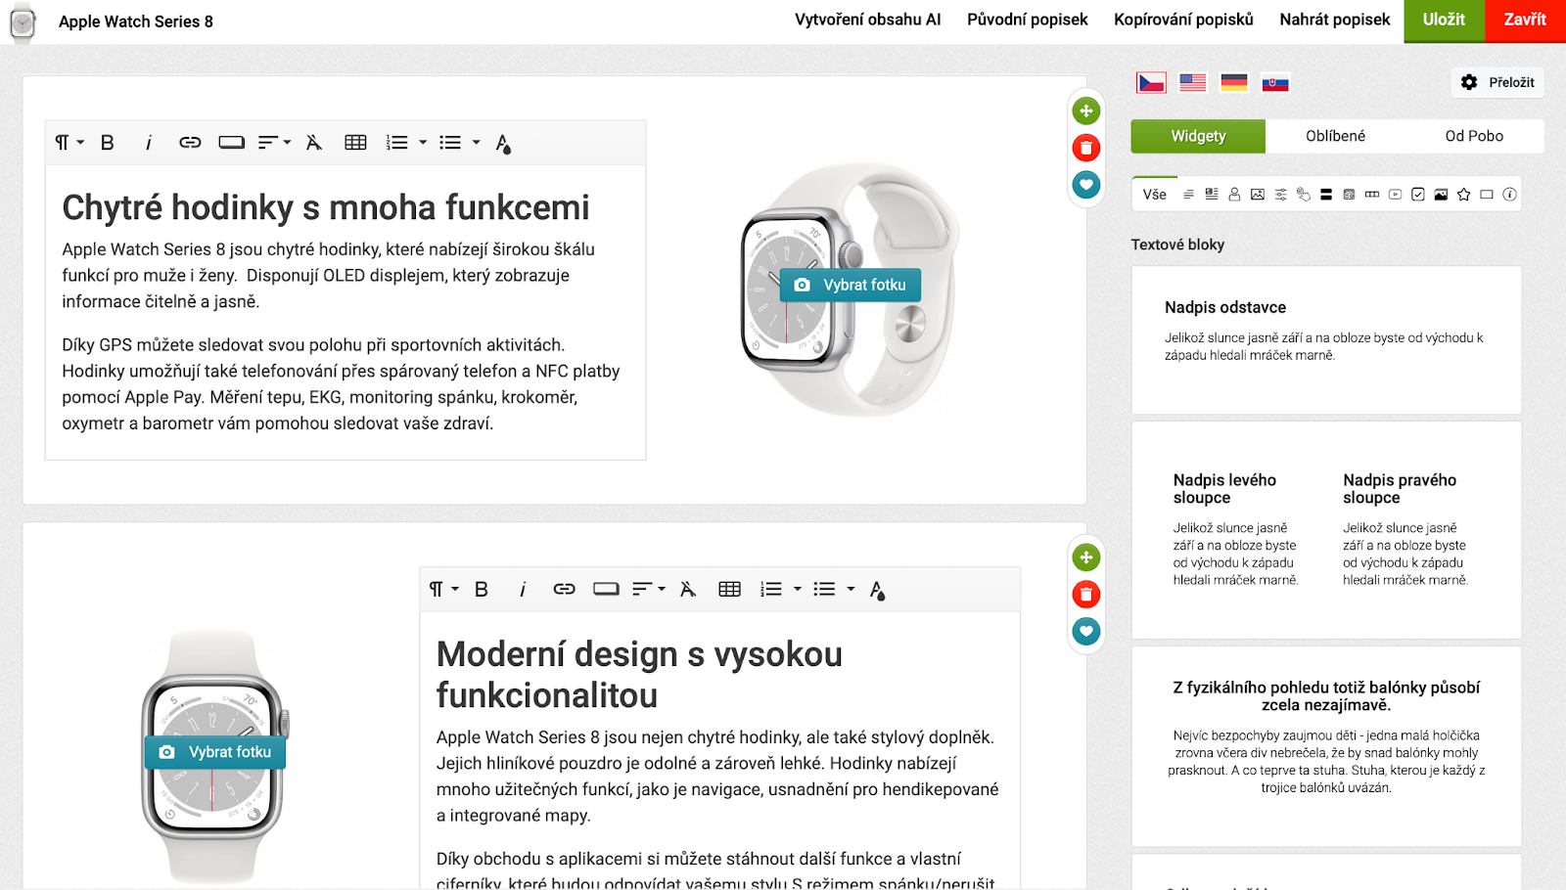Screen dimensions: 1566x890
Task: Delete 'Moderní design' section with red trash icon
Action: pos(1085,595)
